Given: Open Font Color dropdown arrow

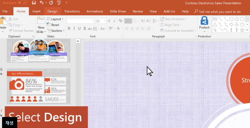Looking at the screenshot, I should [122, 29].
